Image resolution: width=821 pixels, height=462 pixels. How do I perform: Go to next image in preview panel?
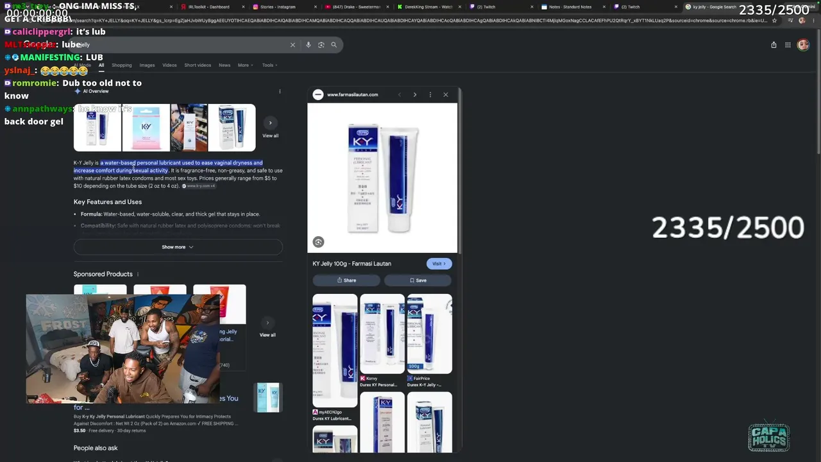[415, 95]
